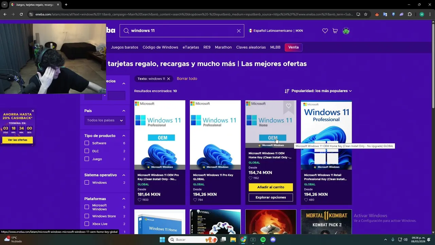The width and height of the screenshot is (435, 245).
Task: Open Chrome tab search dropdown arrow
Action: pyautogui.click(x=4, y=4)
